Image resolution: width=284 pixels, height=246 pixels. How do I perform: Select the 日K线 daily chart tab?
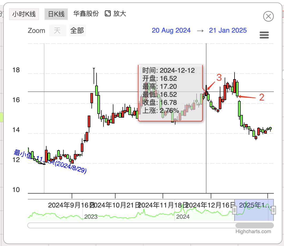56,14
